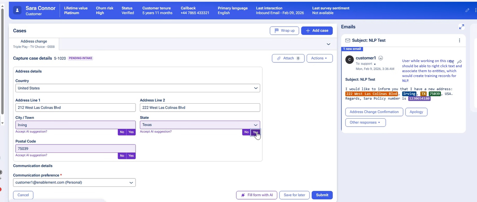The image size is (477, 202).
Task: Click the purple policy number entity tag
Action: point(419,99)
